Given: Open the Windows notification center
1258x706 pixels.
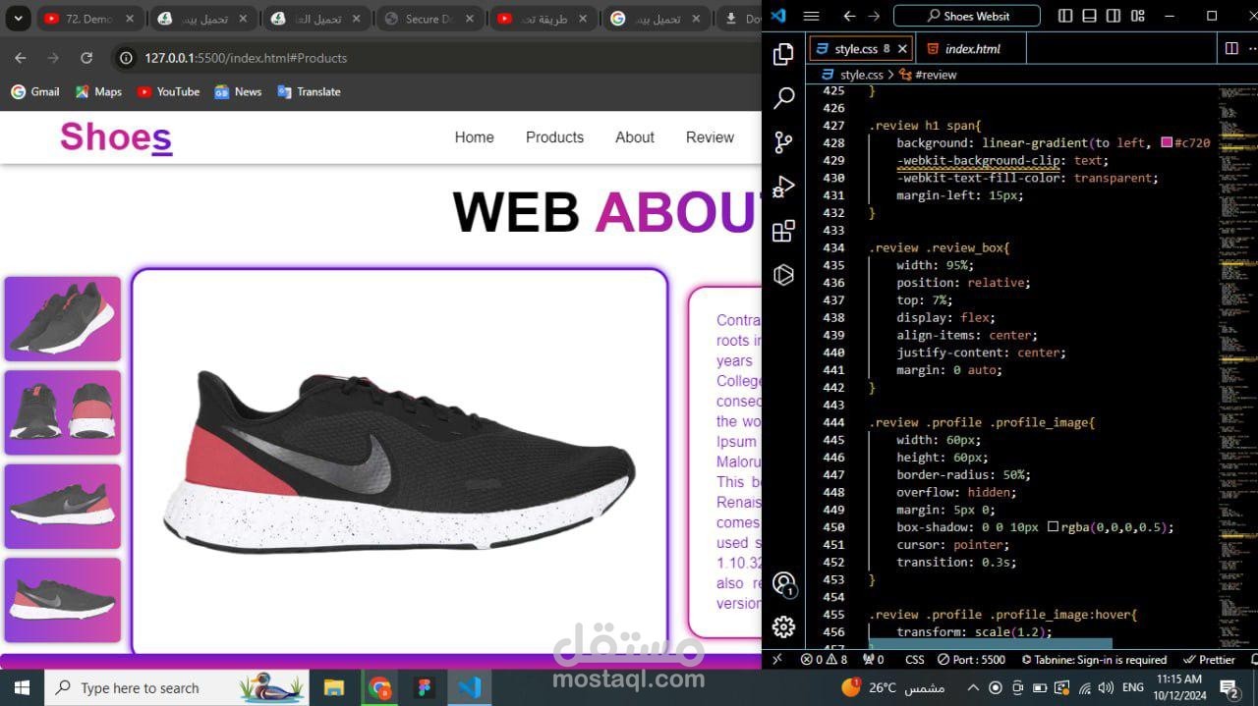Looking at the screenshot, I should (x=1229, y=687).
